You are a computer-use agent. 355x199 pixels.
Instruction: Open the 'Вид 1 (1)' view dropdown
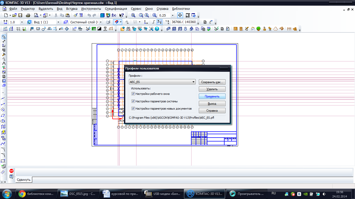[x=58, y=22]
